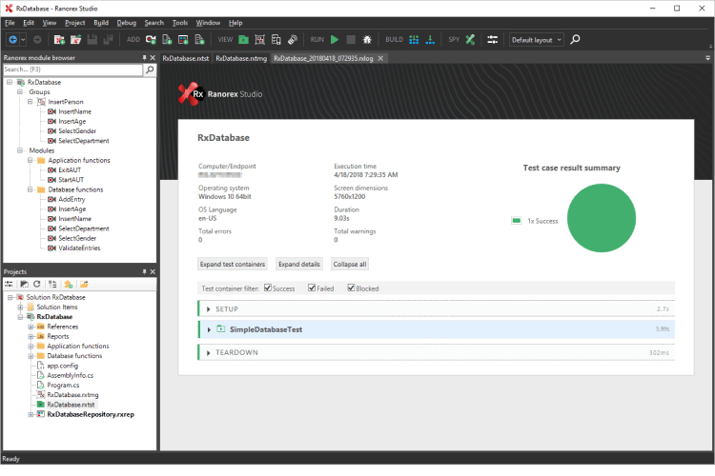The image size is (715, 476).
Task: Click module browser search magnifier button
Action: pos(150,69)
